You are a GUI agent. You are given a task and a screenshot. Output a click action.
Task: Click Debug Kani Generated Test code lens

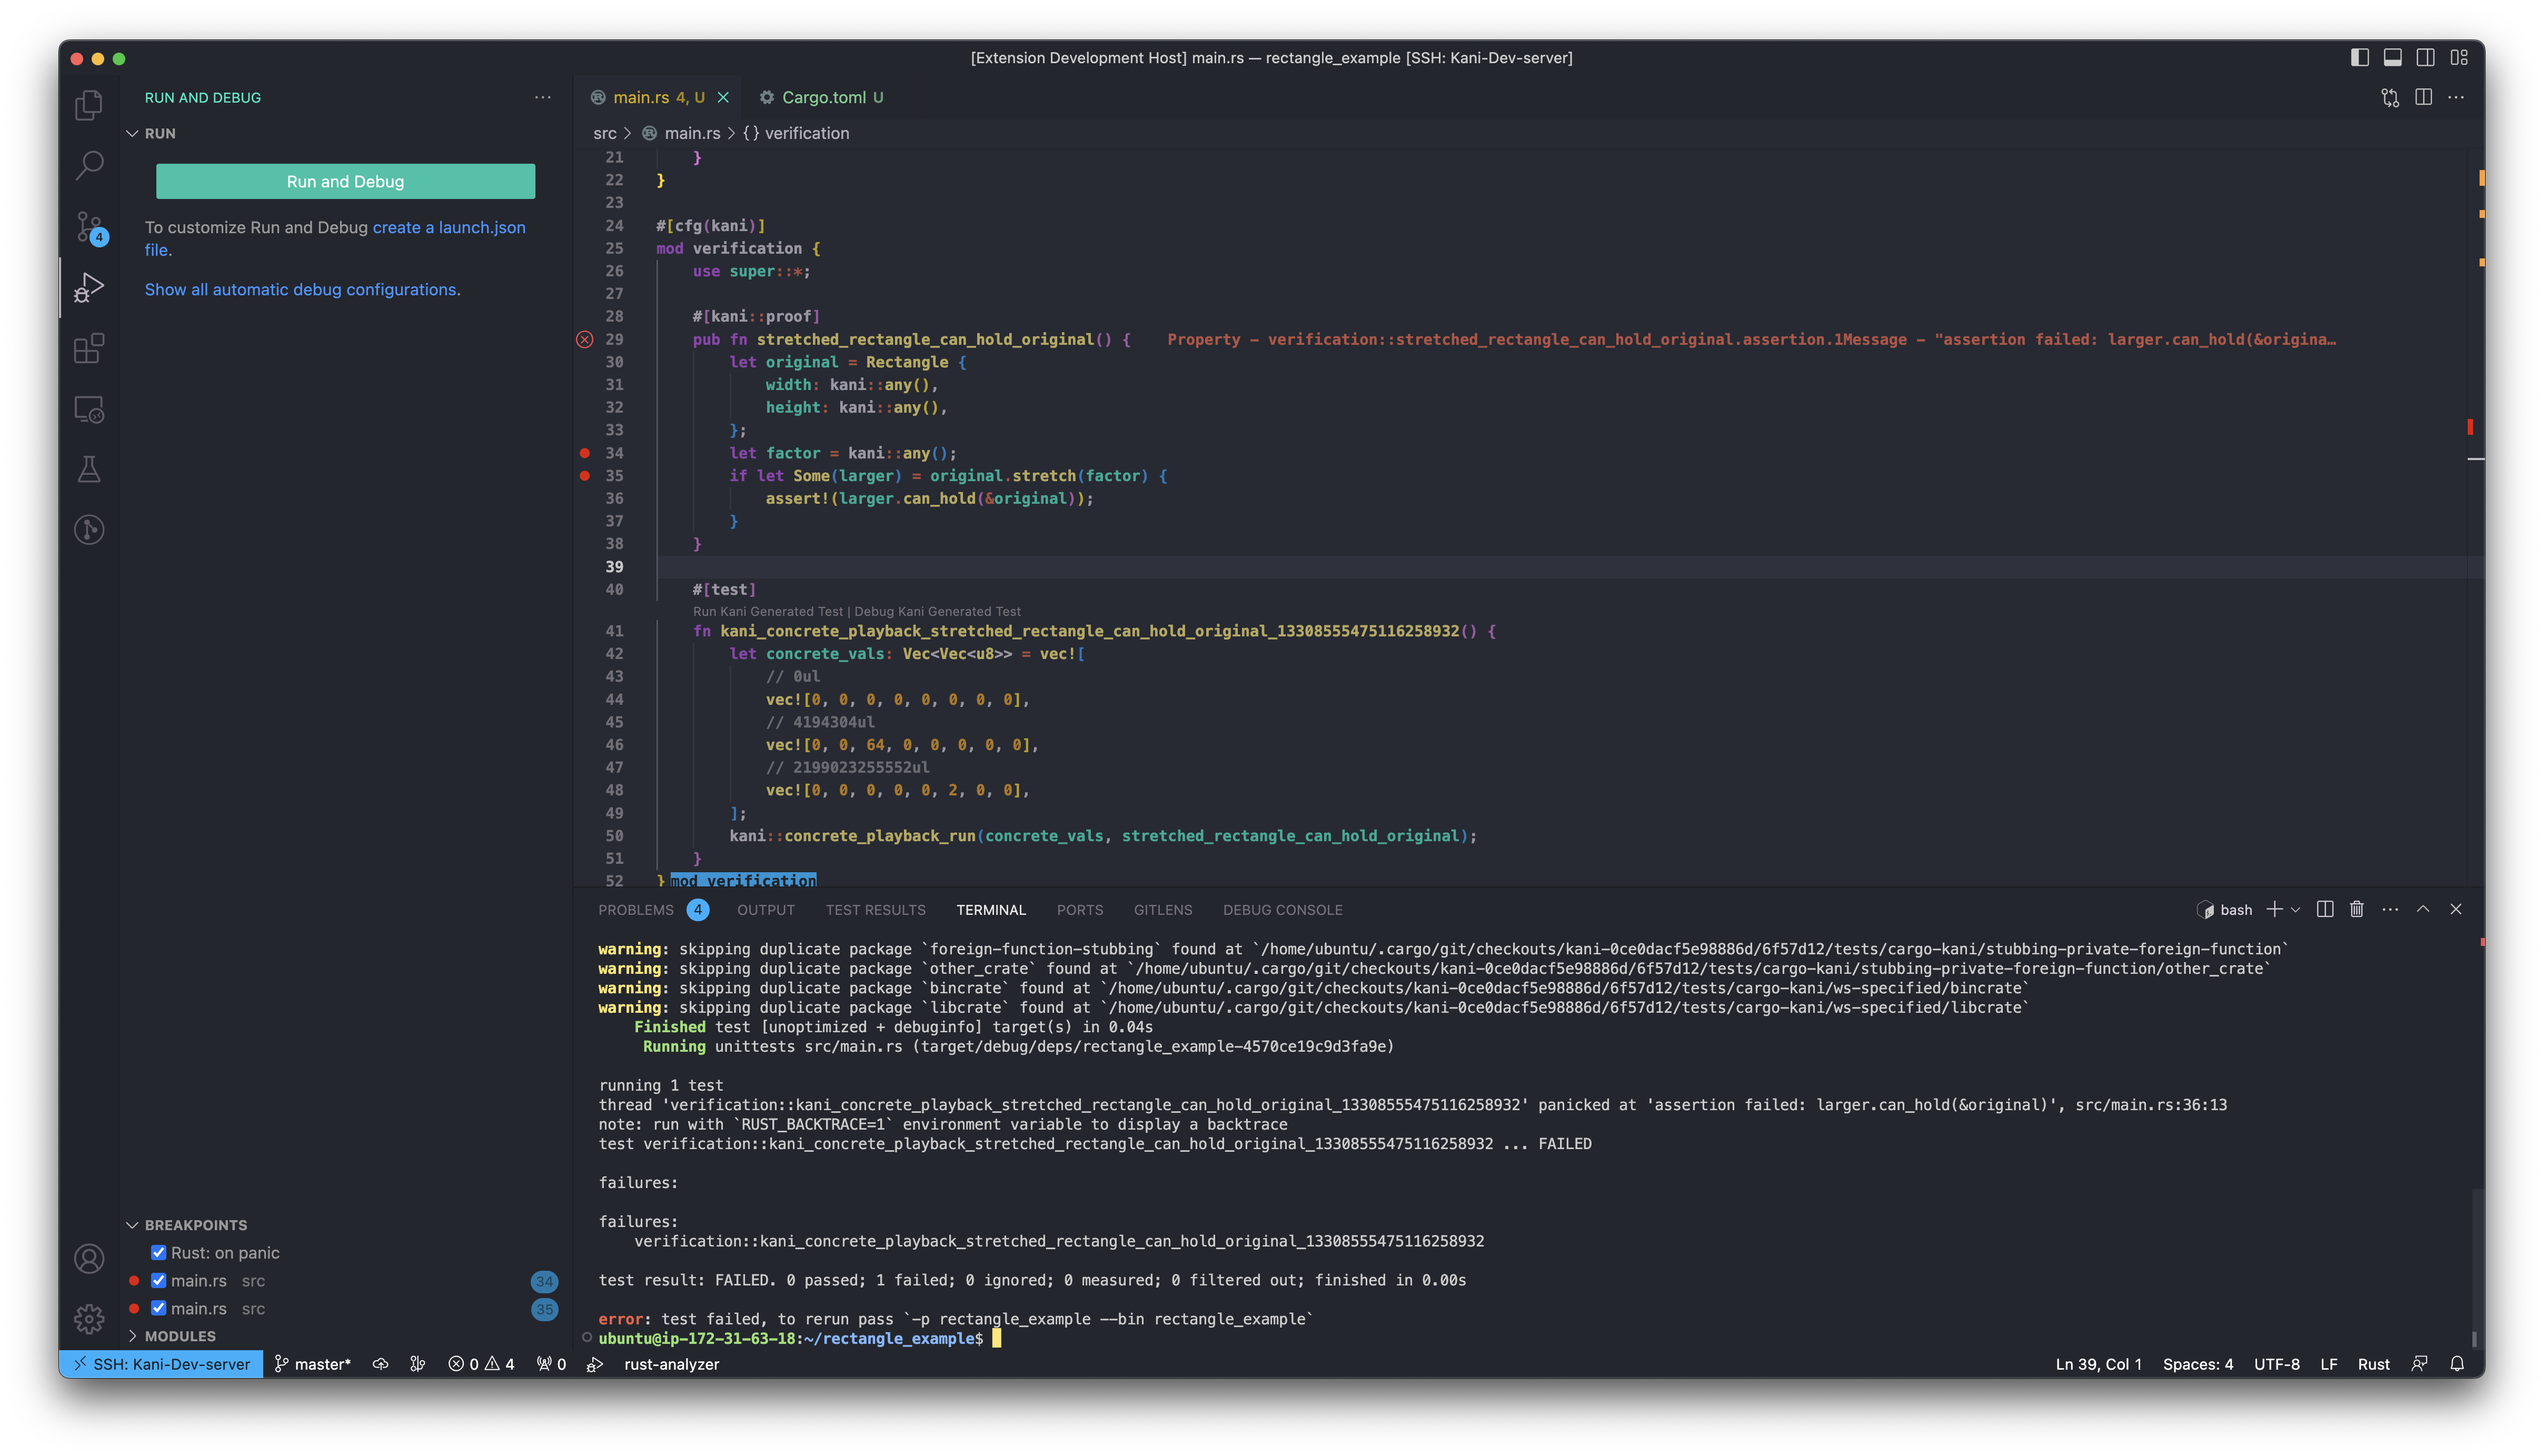point(937,611)
